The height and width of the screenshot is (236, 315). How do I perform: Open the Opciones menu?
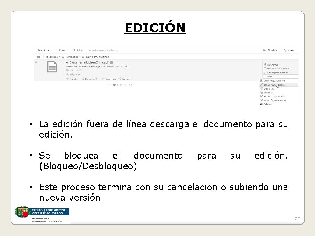coord(288,50)
